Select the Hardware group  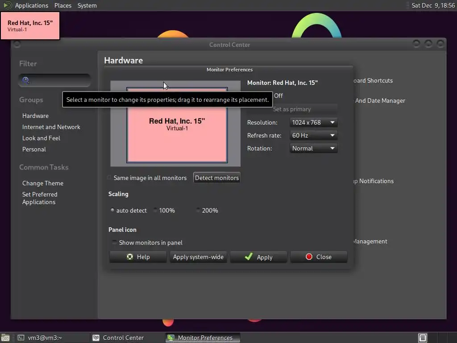pyautogui.click(x=35, y=116)
